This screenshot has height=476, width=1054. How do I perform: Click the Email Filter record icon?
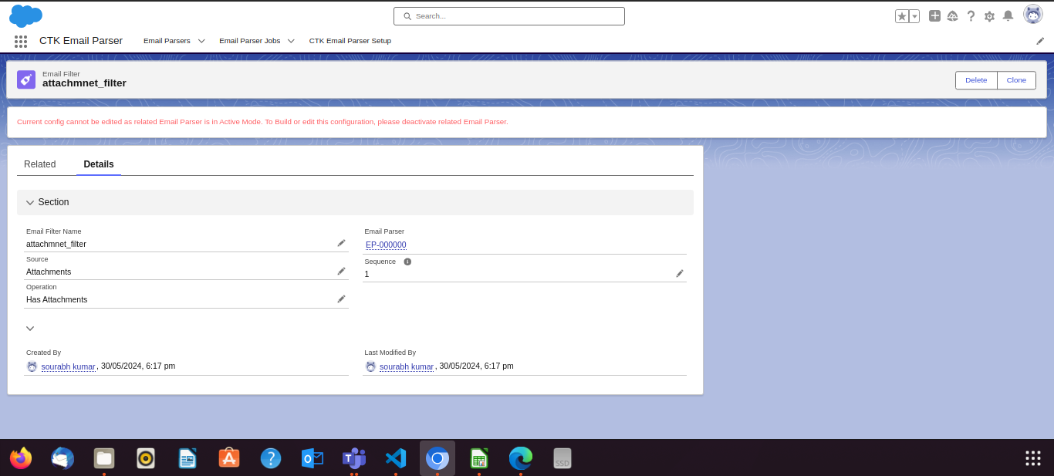26,79
